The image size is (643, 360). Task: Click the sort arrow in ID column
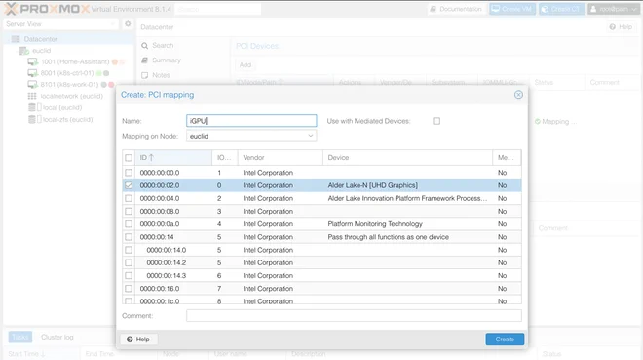tap(151, 158)
